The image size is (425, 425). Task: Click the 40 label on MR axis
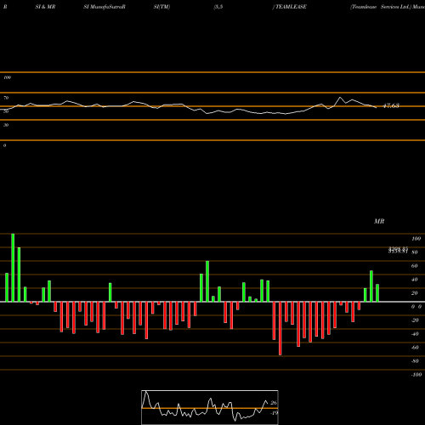point(415,280)
